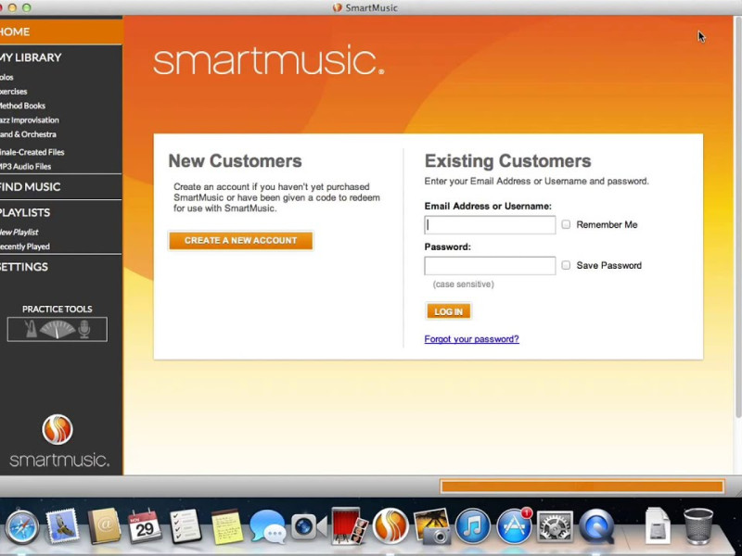
Task: Open the App Store in the dock
Action: [x=514, y=526]
